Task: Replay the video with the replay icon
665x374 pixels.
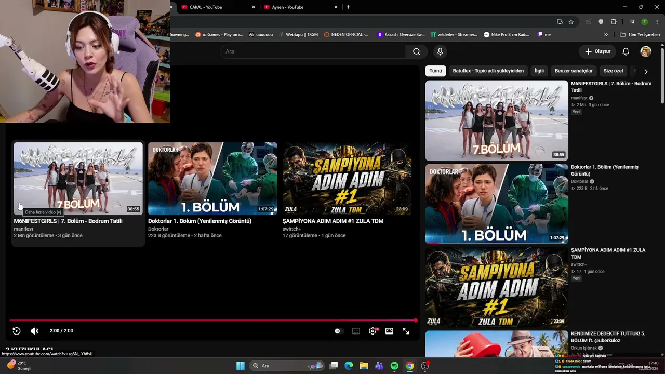Action: pyautogui.click(x=17, y=331)
